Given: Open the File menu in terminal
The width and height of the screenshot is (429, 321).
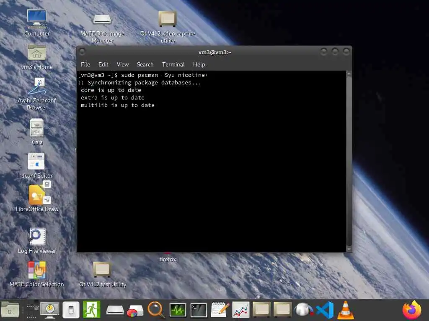Looking at the screenshot, I should click(x=85, y=64).
